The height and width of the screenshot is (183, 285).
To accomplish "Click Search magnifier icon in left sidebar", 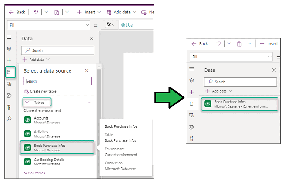I will pyautogui.click(x=9, y=119).
